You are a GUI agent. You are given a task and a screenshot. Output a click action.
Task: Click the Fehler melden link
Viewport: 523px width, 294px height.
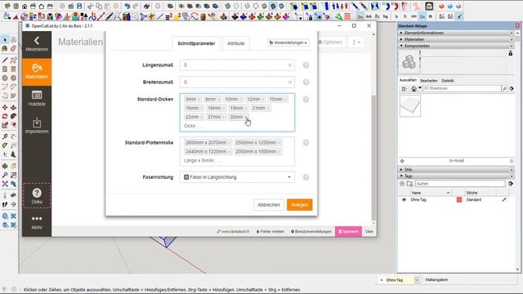tap(270, 231)
